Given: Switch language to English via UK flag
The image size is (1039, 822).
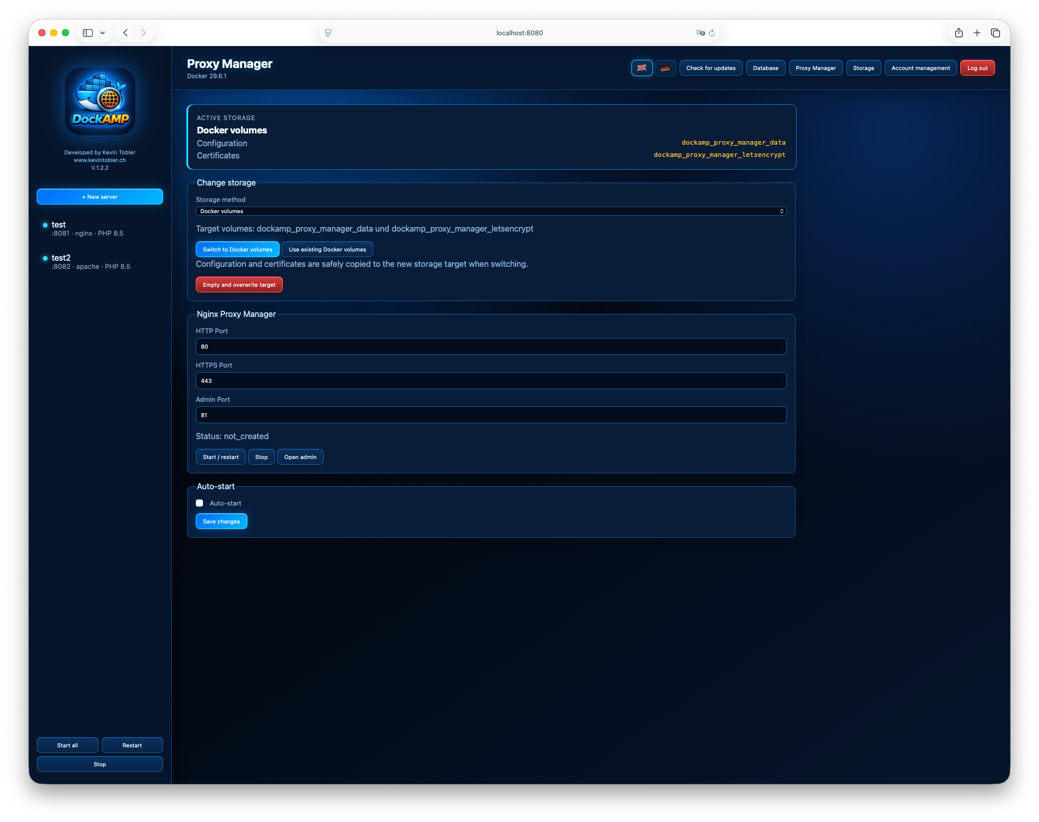Looking at the screenshot, I should 642,68.
